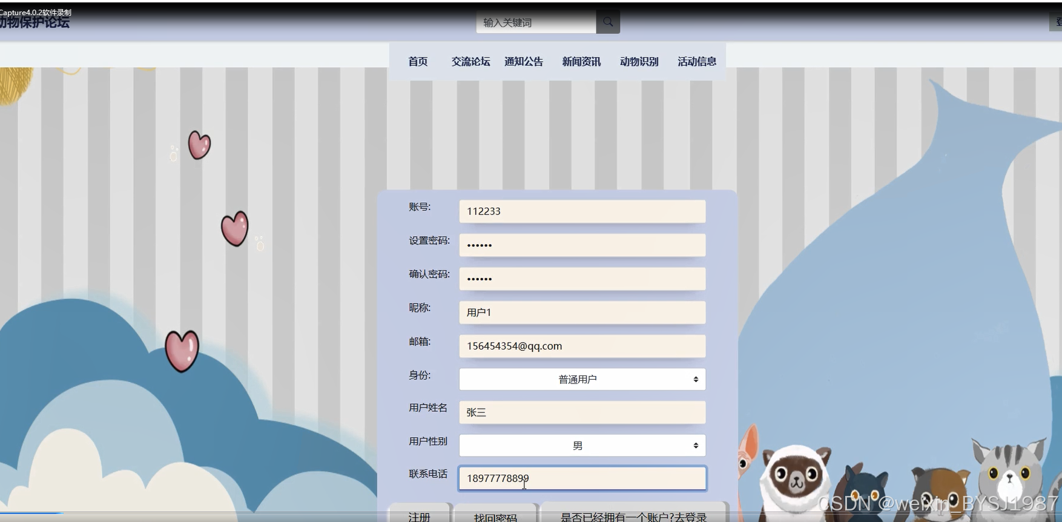1062x522 pixels.
Task: Click the 昵称 field with 用户1
Action: pyautogui.click(x=582, y=312)
